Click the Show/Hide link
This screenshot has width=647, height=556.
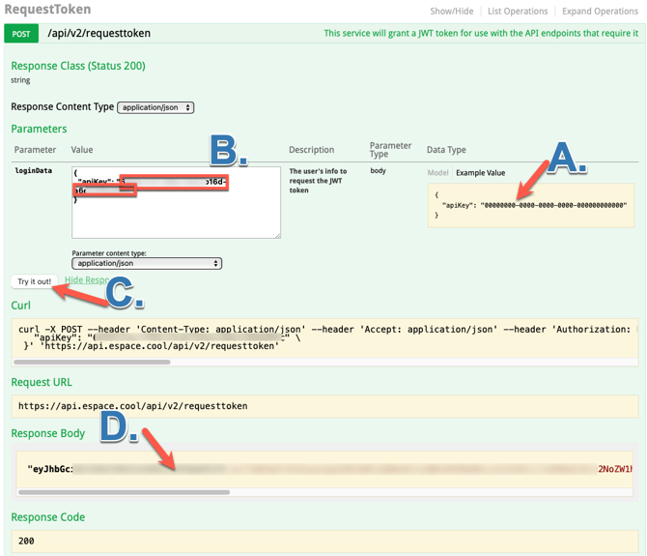452,12
